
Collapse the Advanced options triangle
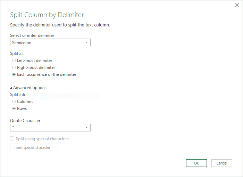11,88
